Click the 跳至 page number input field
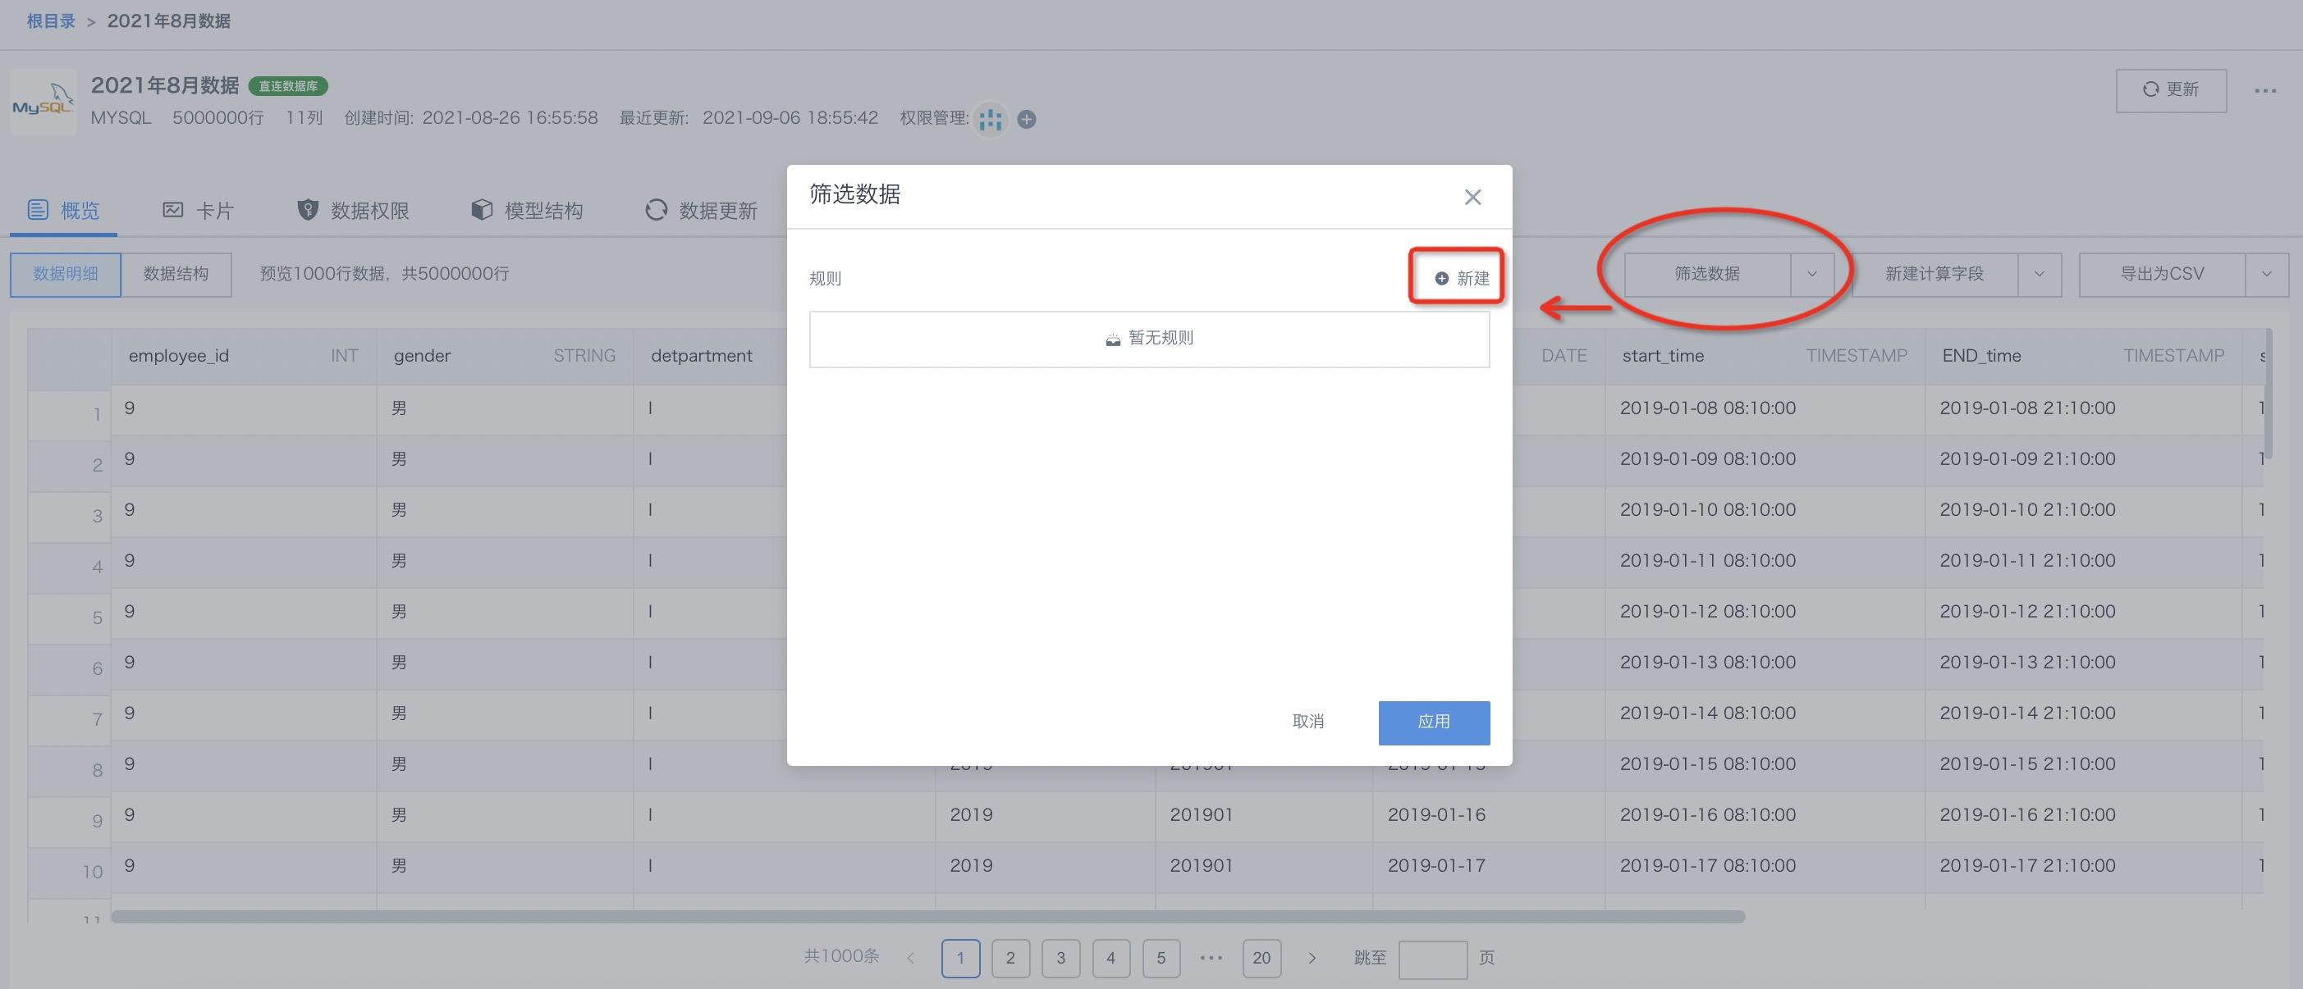 [x=1432, y=959]
